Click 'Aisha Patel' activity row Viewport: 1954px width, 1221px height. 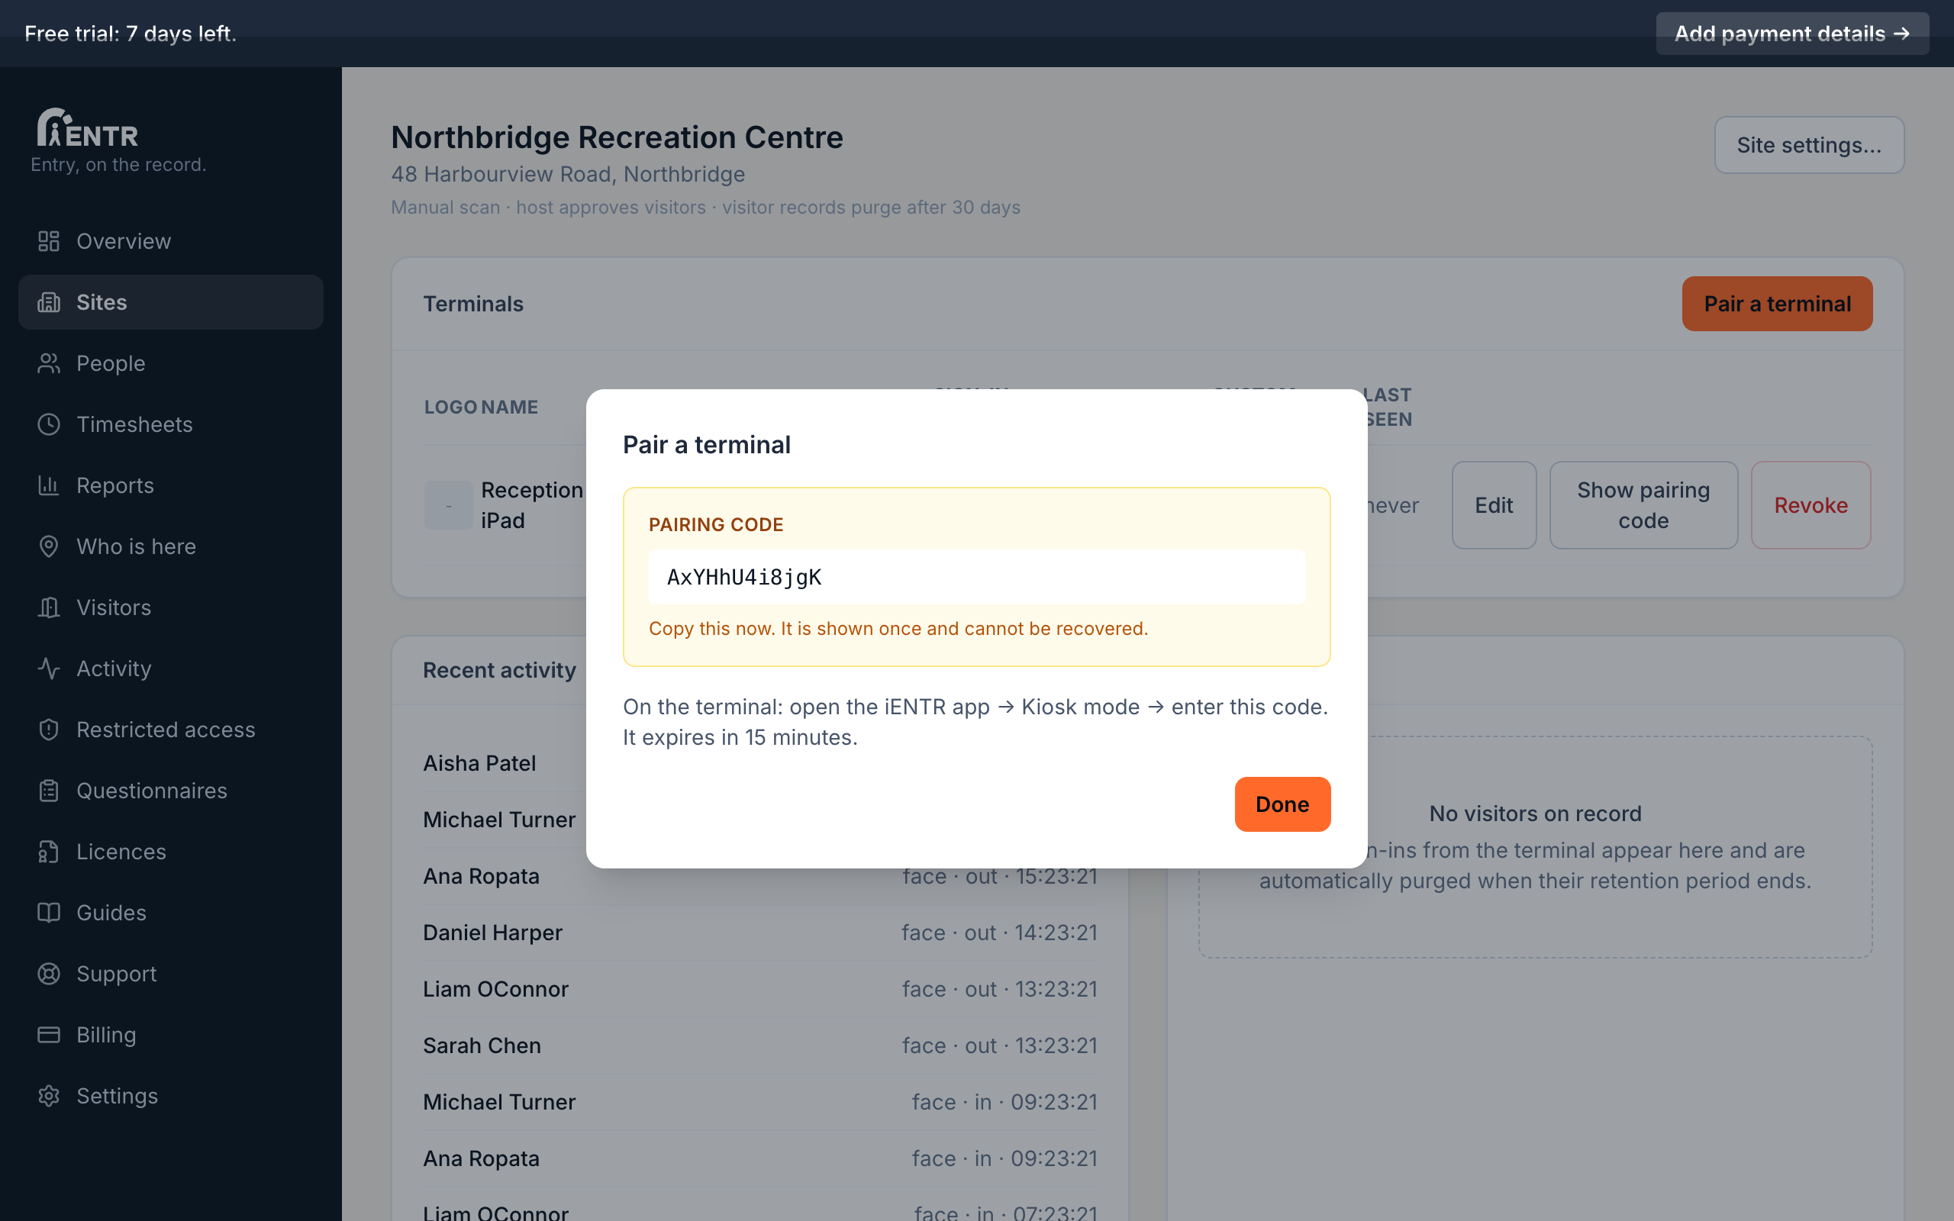tap(479, 763)
